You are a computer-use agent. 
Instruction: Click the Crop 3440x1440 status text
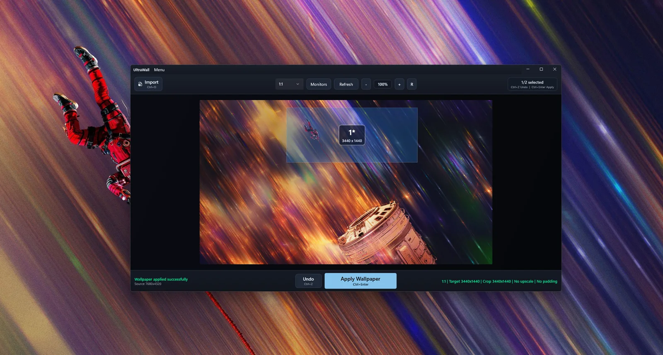point(497,281)
